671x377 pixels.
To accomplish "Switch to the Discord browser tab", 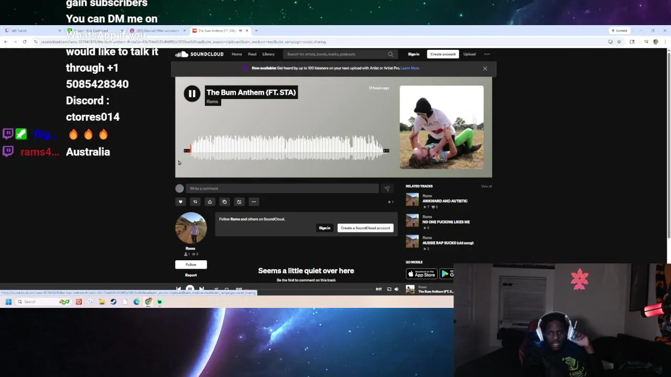I will pos(157,30).
